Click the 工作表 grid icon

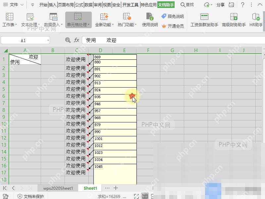(x=10, y=17)
